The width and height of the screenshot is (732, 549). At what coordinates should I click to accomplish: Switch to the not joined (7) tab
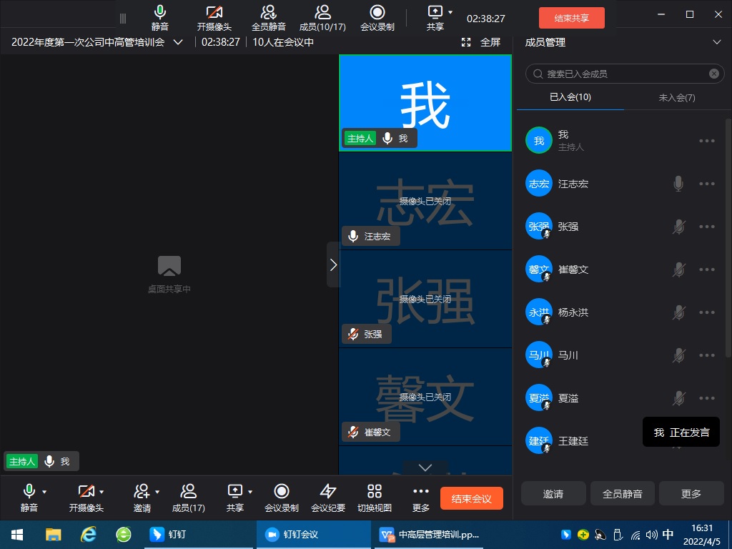click(x=676, y=97)
